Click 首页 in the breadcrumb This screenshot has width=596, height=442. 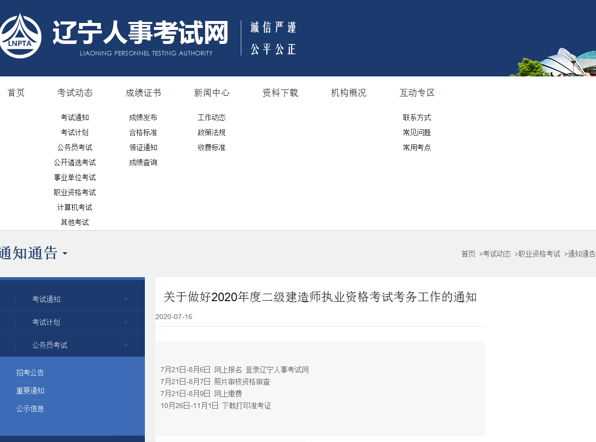[468, 254]
